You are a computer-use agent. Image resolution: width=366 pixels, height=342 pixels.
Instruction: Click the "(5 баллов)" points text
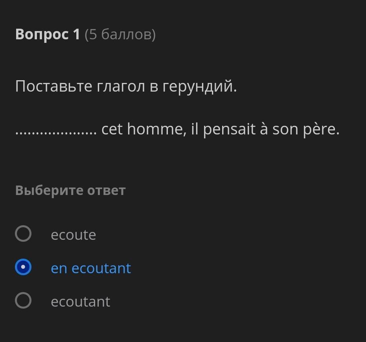coord(120,35)
